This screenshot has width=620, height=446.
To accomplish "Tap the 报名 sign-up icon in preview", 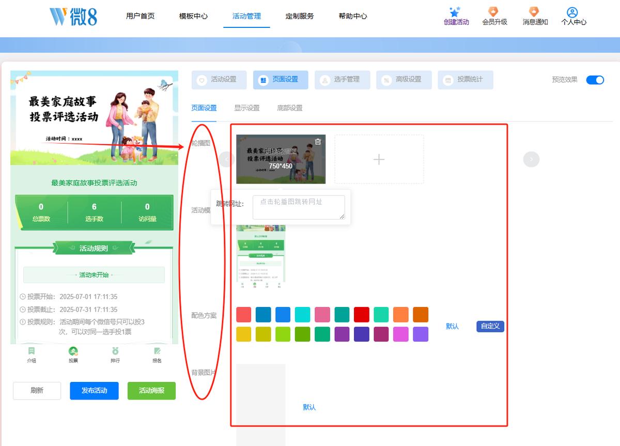I will (x=157, y=351).
